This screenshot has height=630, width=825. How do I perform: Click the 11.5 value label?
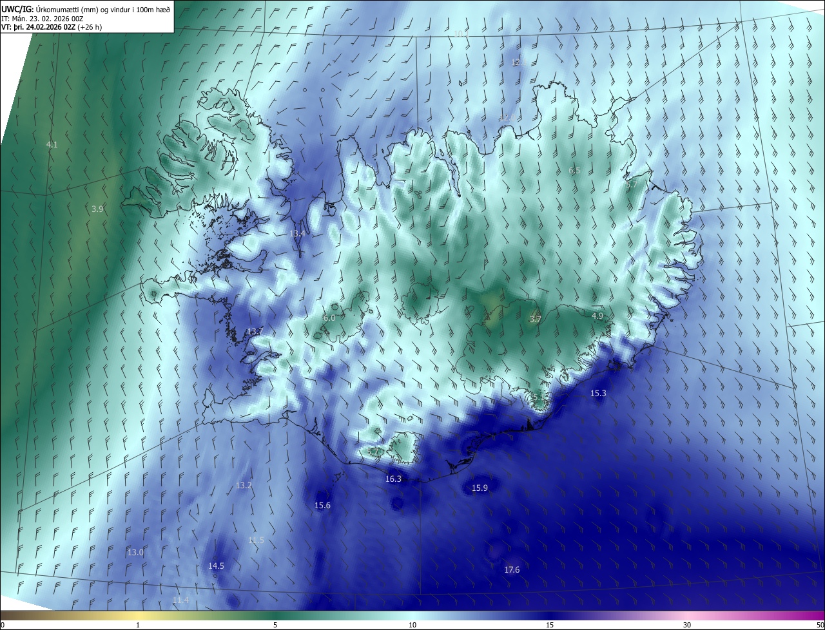(256, 540)
